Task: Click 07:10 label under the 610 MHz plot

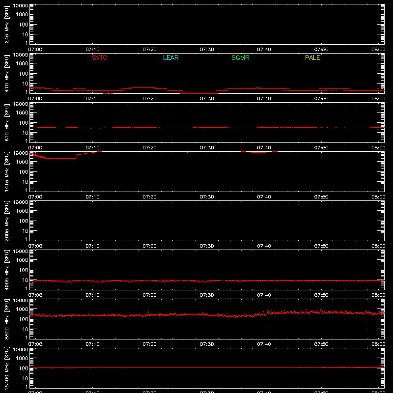Action: tap(92, 148)
